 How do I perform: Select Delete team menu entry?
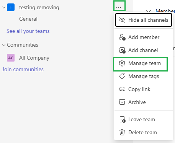click(144, 132)
